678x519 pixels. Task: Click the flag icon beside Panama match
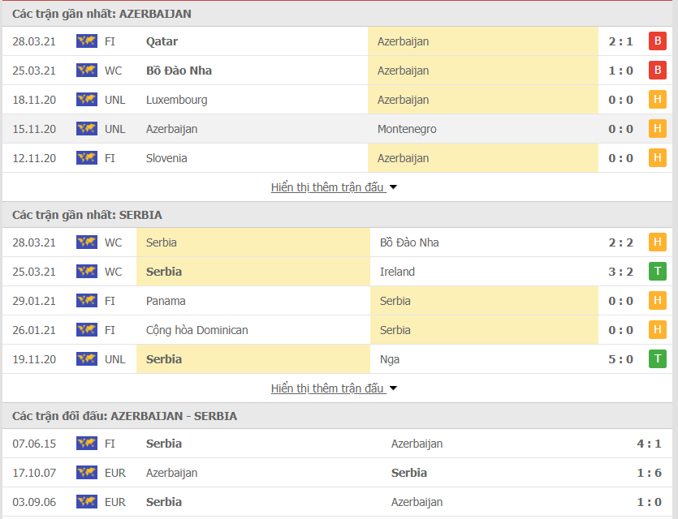[x=86, y=301]
